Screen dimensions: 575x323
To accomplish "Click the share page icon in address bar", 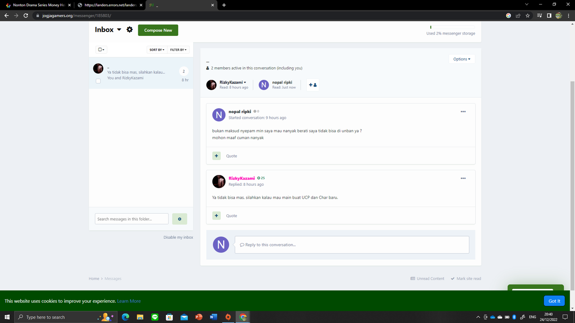I will click(518, 15).
